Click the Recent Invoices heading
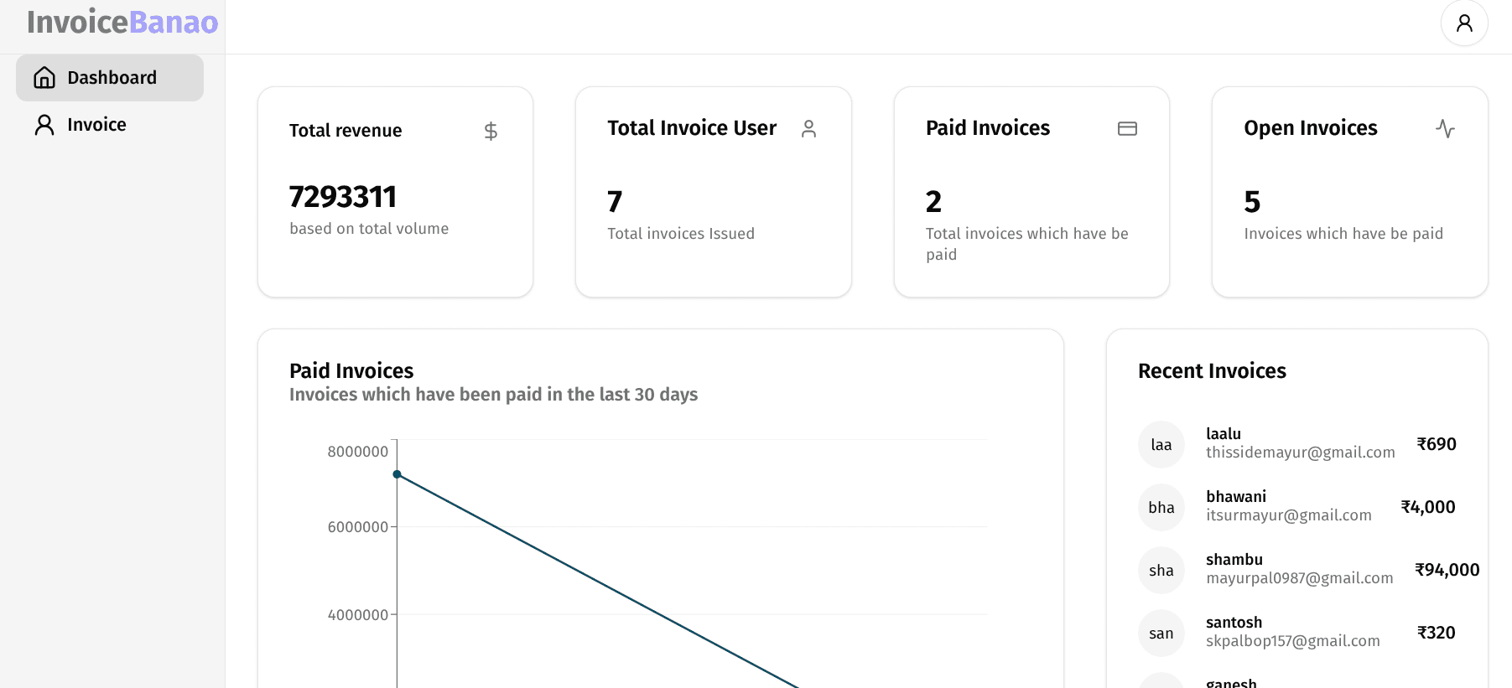1512x688 pixels. [1212, 370]
